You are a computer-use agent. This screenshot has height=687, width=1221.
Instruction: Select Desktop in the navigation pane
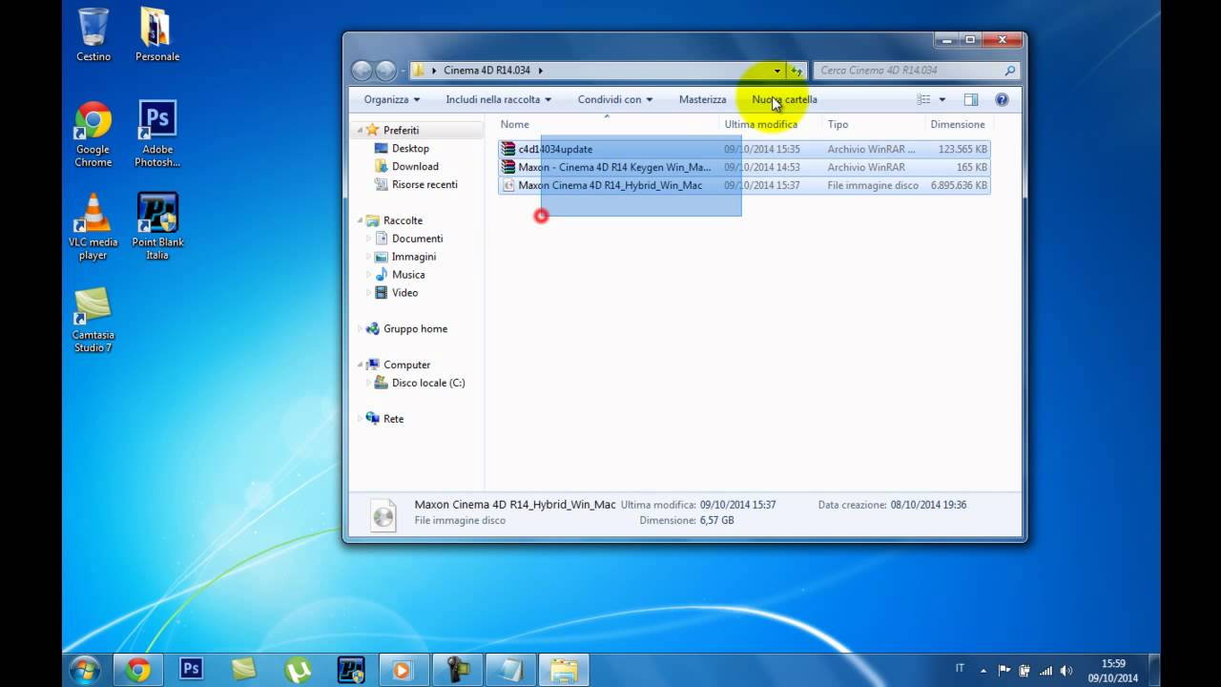pyautogui.click(x=410, y=149)
